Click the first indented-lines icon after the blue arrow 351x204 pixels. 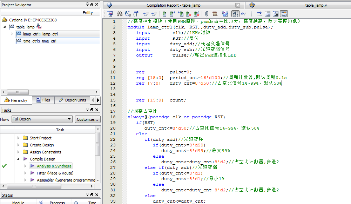coord(268,14)
